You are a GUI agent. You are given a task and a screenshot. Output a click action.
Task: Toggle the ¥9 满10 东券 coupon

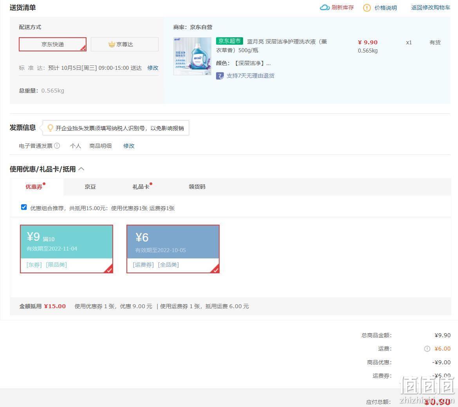click(67, 249)
